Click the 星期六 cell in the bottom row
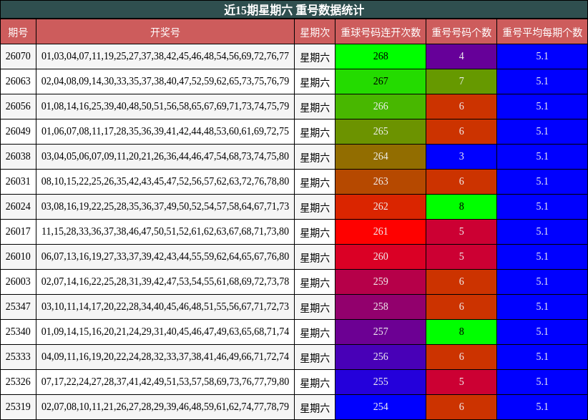Viewport: 588px width, 420px height. point(315,406)
